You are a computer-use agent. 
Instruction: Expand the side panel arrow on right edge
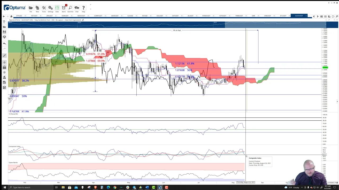337,101
